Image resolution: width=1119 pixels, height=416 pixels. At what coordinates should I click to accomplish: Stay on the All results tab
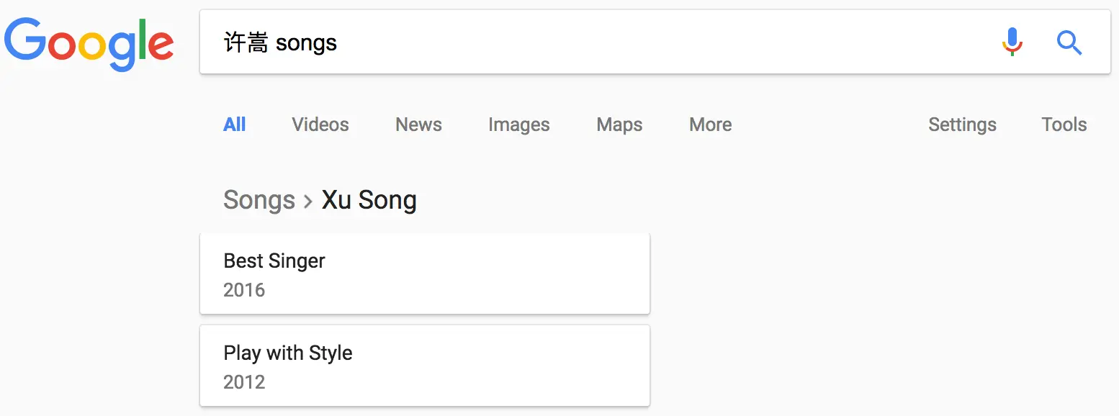pos(234,125)
